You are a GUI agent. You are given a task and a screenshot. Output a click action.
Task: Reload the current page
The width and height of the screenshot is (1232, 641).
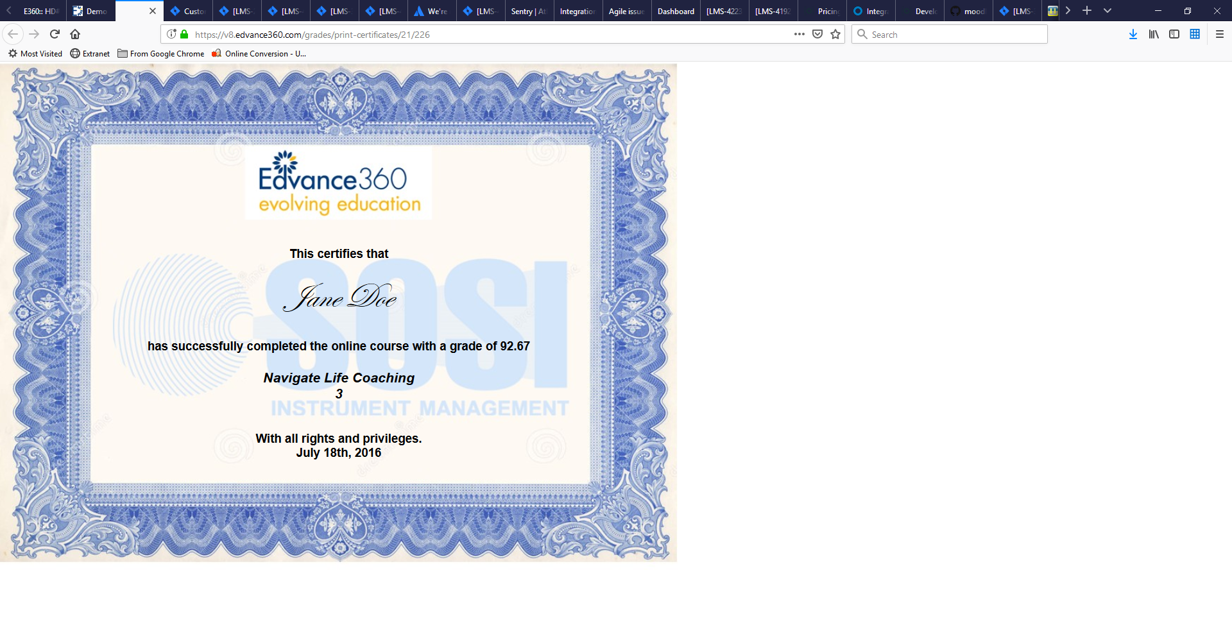pos(55,34)
